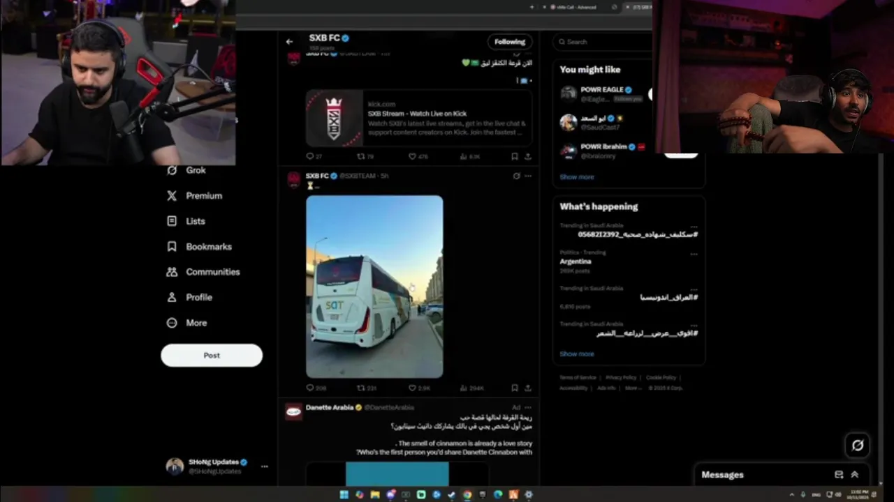Screen dimensions: 894x502
Task: Open account options next to SHoNg Updates
Action: click(264, 466)
